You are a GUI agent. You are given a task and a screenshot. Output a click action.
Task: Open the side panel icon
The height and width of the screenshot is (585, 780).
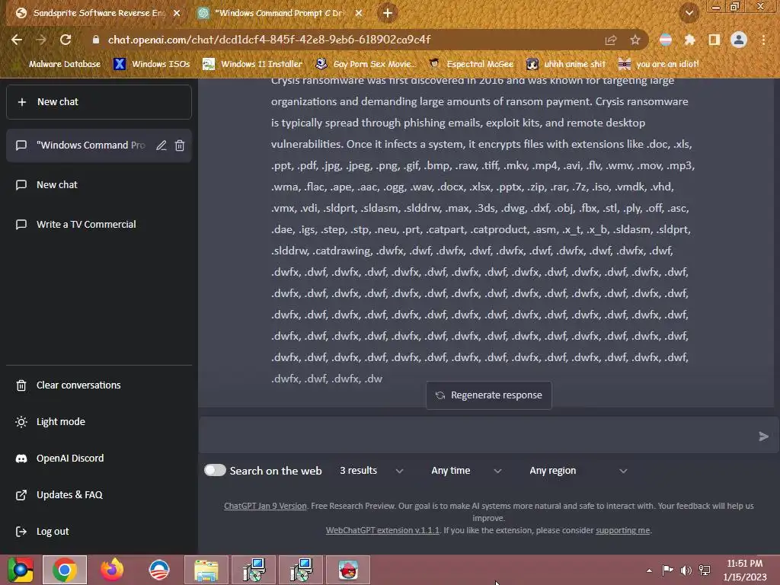[x=714, y=40]
